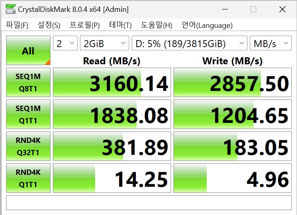Screen dimensions: 297x215
Task: Start the RND4K Q1T1 test
Action: (x=28, y=178)
